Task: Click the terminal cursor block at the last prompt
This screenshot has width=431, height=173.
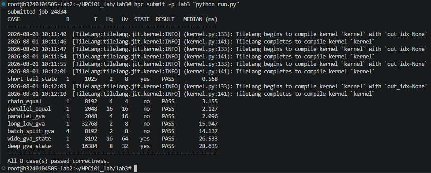Action: tap(135, 168)
